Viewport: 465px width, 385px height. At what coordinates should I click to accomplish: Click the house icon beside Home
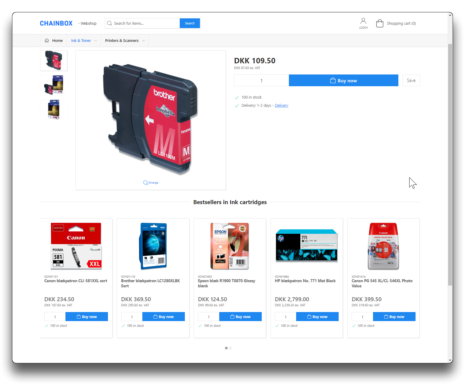click(47, 40)
